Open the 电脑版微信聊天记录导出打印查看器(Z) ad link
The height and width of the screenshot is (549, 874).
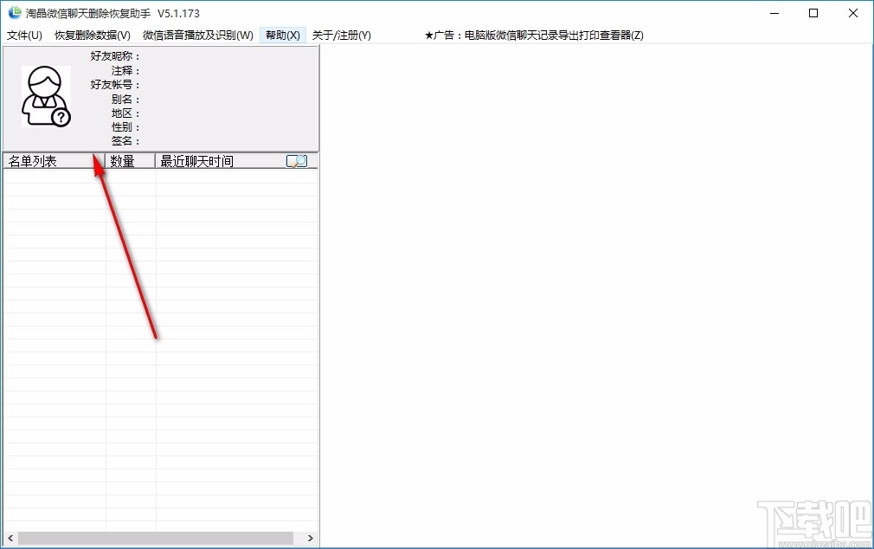534,36
